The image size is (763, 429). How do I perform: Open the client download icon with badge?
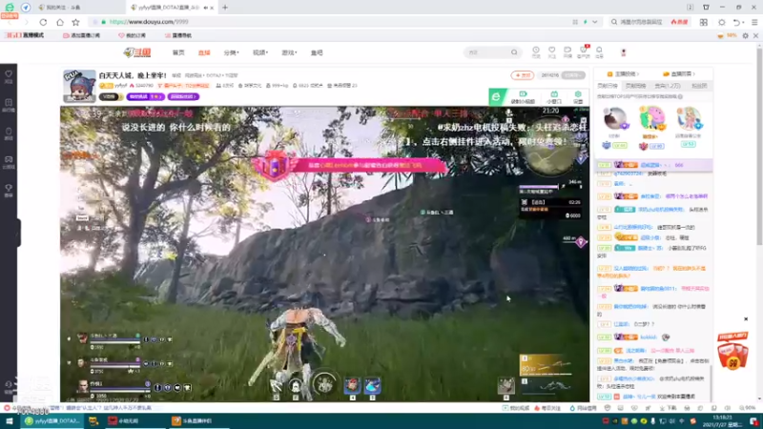[x=584, y=52]
